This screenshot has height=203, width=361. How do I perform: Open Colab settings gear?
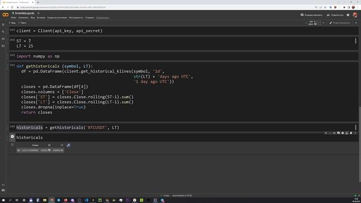pyautogui.click(x=348, y=15)
